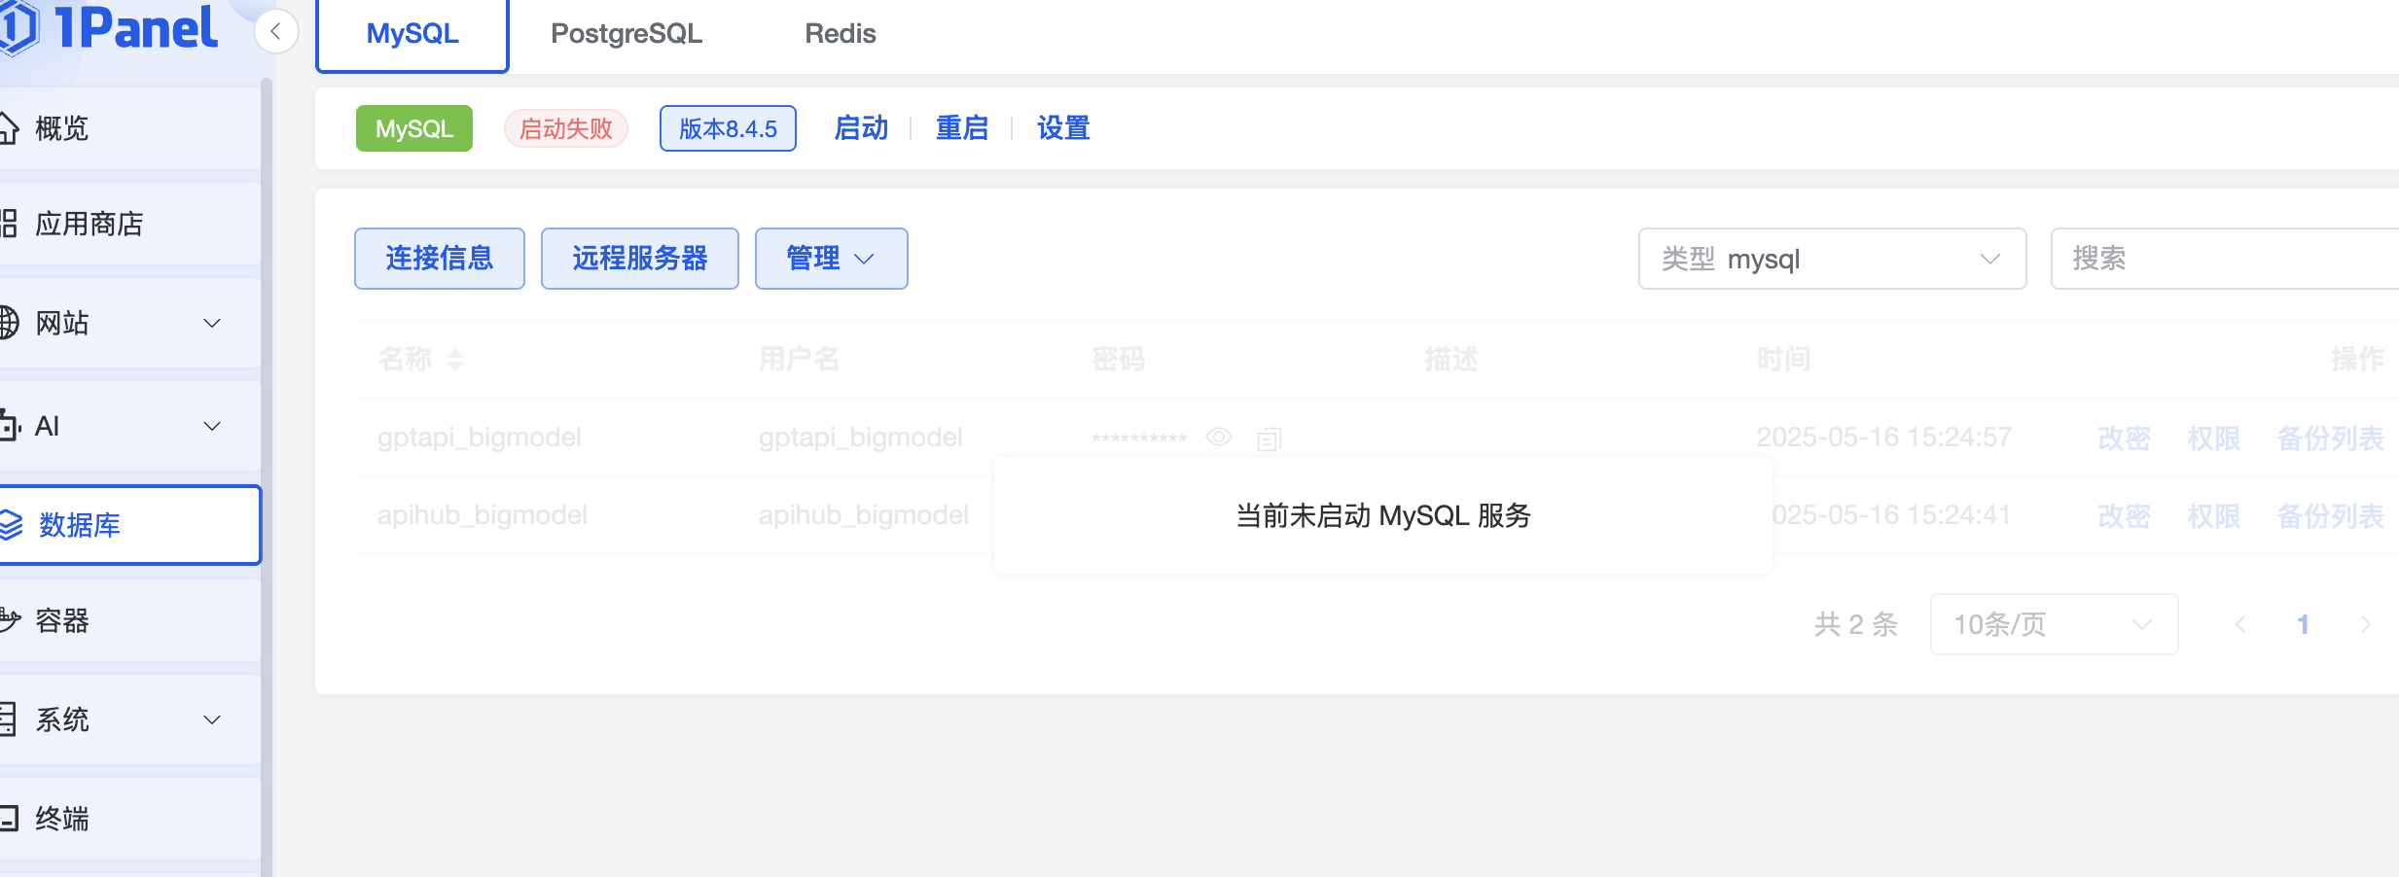Click the green MySQL tag
Screen dimensions: 2399x877
pyautogui.click(x=414, y=128)
